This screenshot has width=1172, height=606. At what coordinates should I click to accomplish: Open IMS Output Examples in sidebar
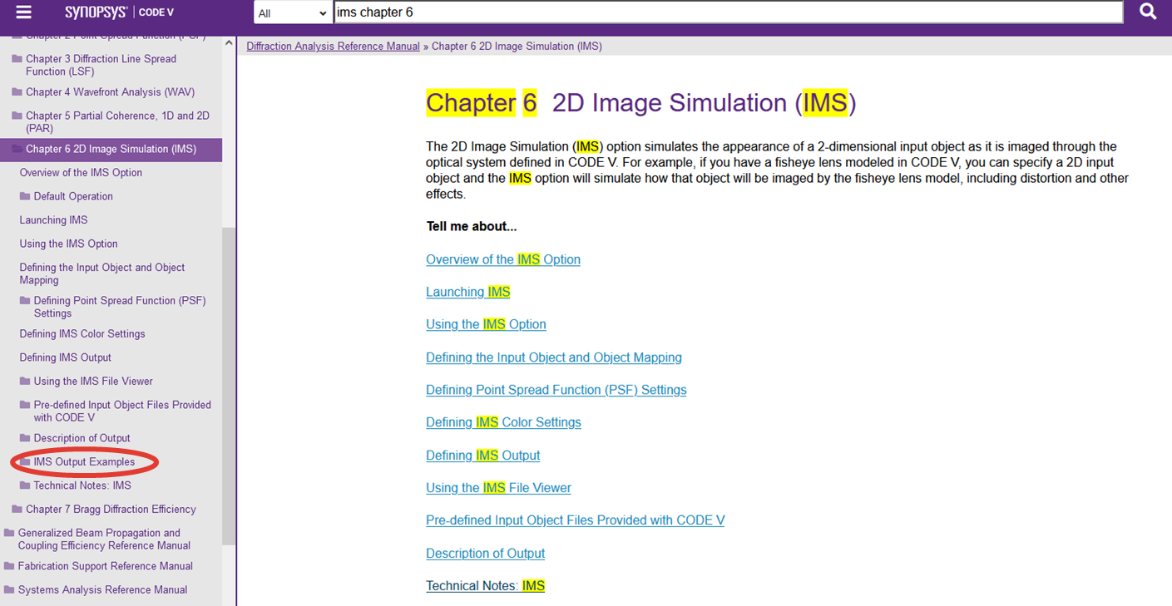[x=84, y=462]
